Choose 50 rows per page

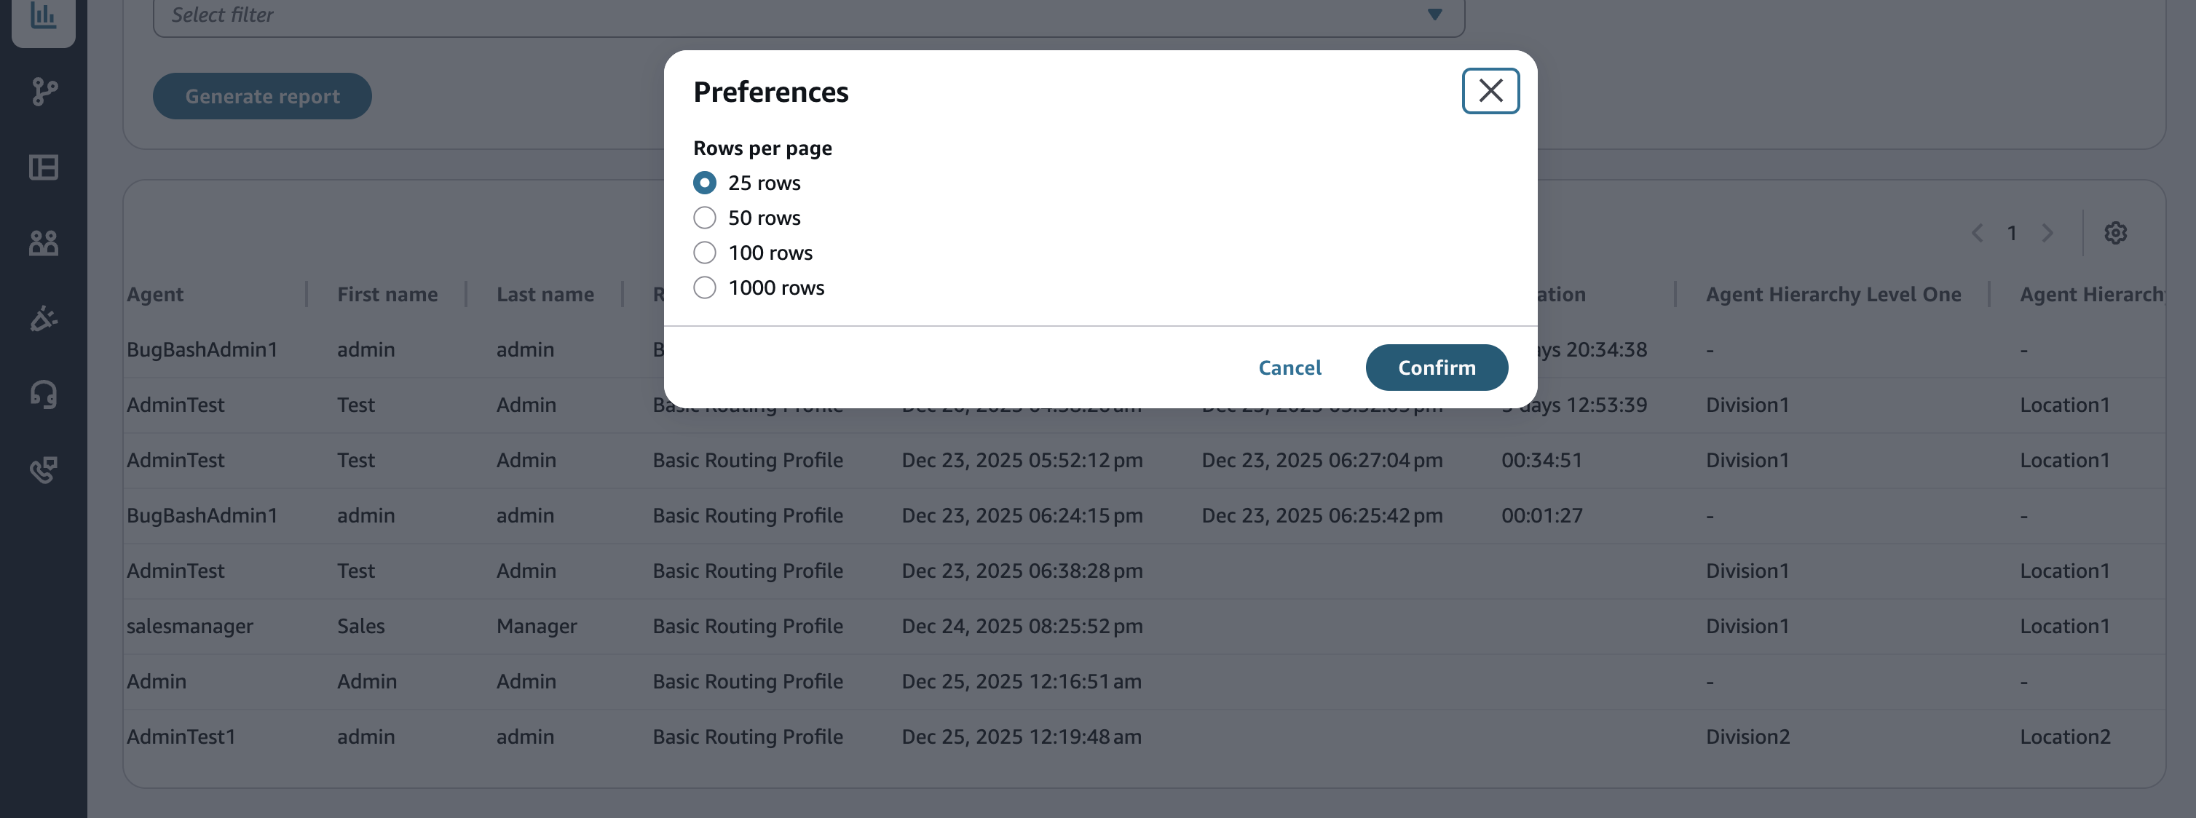[x=704, y=218]
